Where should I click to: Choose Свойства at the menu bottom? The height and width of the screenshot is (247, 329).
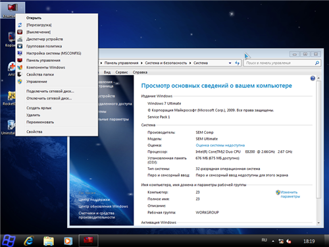pos(34,132)
